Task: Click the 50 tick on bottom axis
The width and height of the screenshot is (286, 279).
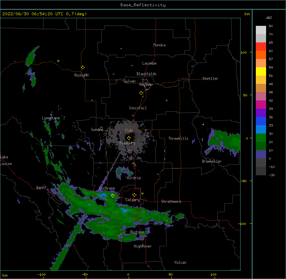Action: click(171, 274)
